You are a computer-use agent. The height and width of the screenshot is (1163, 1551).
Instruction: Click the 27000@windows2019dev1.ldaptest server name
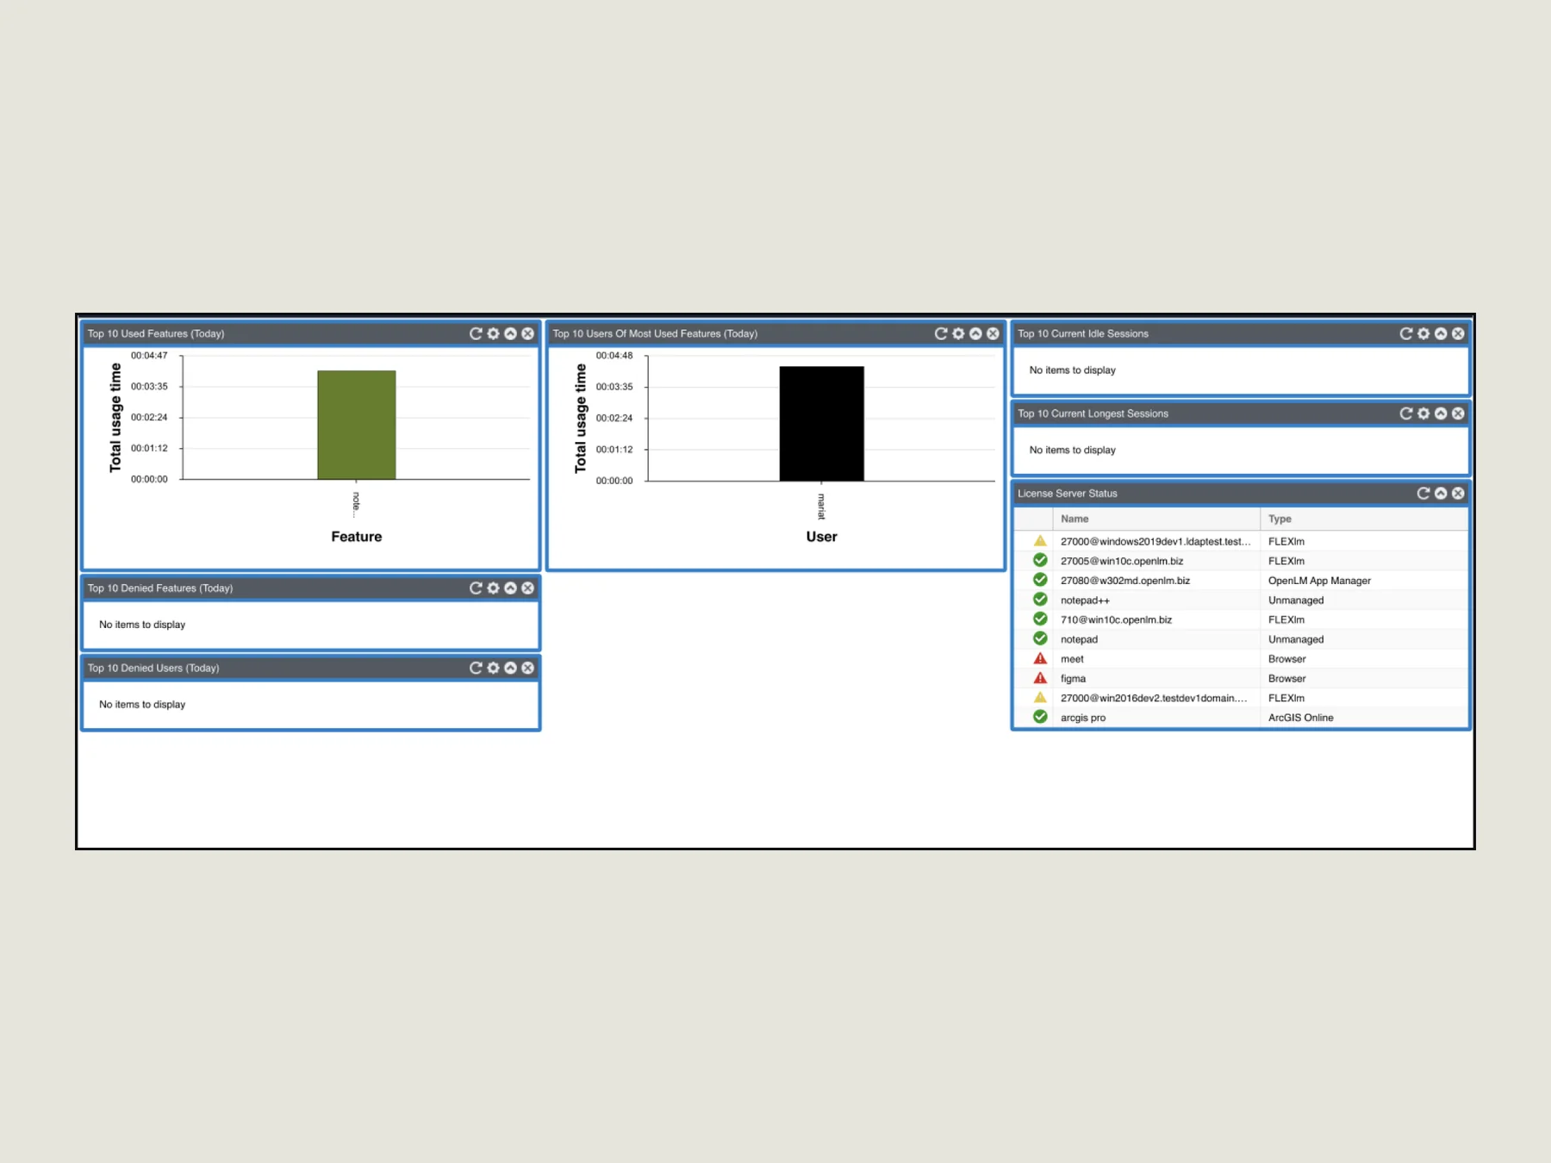(x=1155, y=541)
